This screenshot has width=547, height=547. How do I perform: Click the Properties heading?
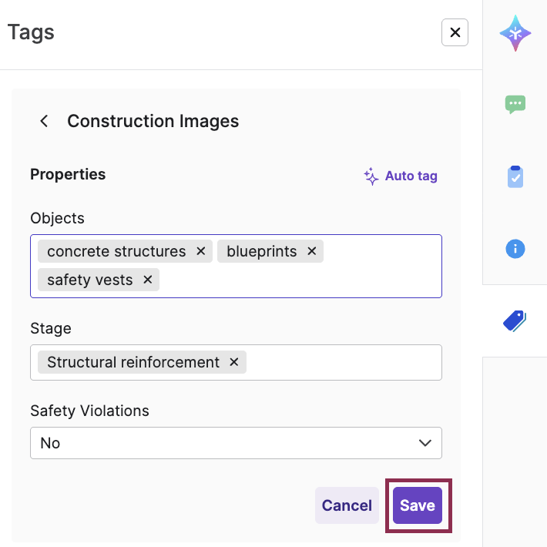point(68,174)
